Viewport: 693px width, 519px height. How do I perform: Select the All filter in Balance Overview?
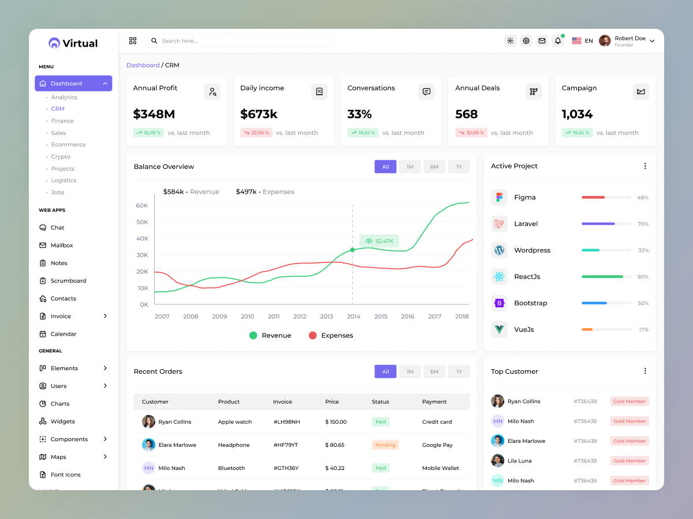pos(385,166)
